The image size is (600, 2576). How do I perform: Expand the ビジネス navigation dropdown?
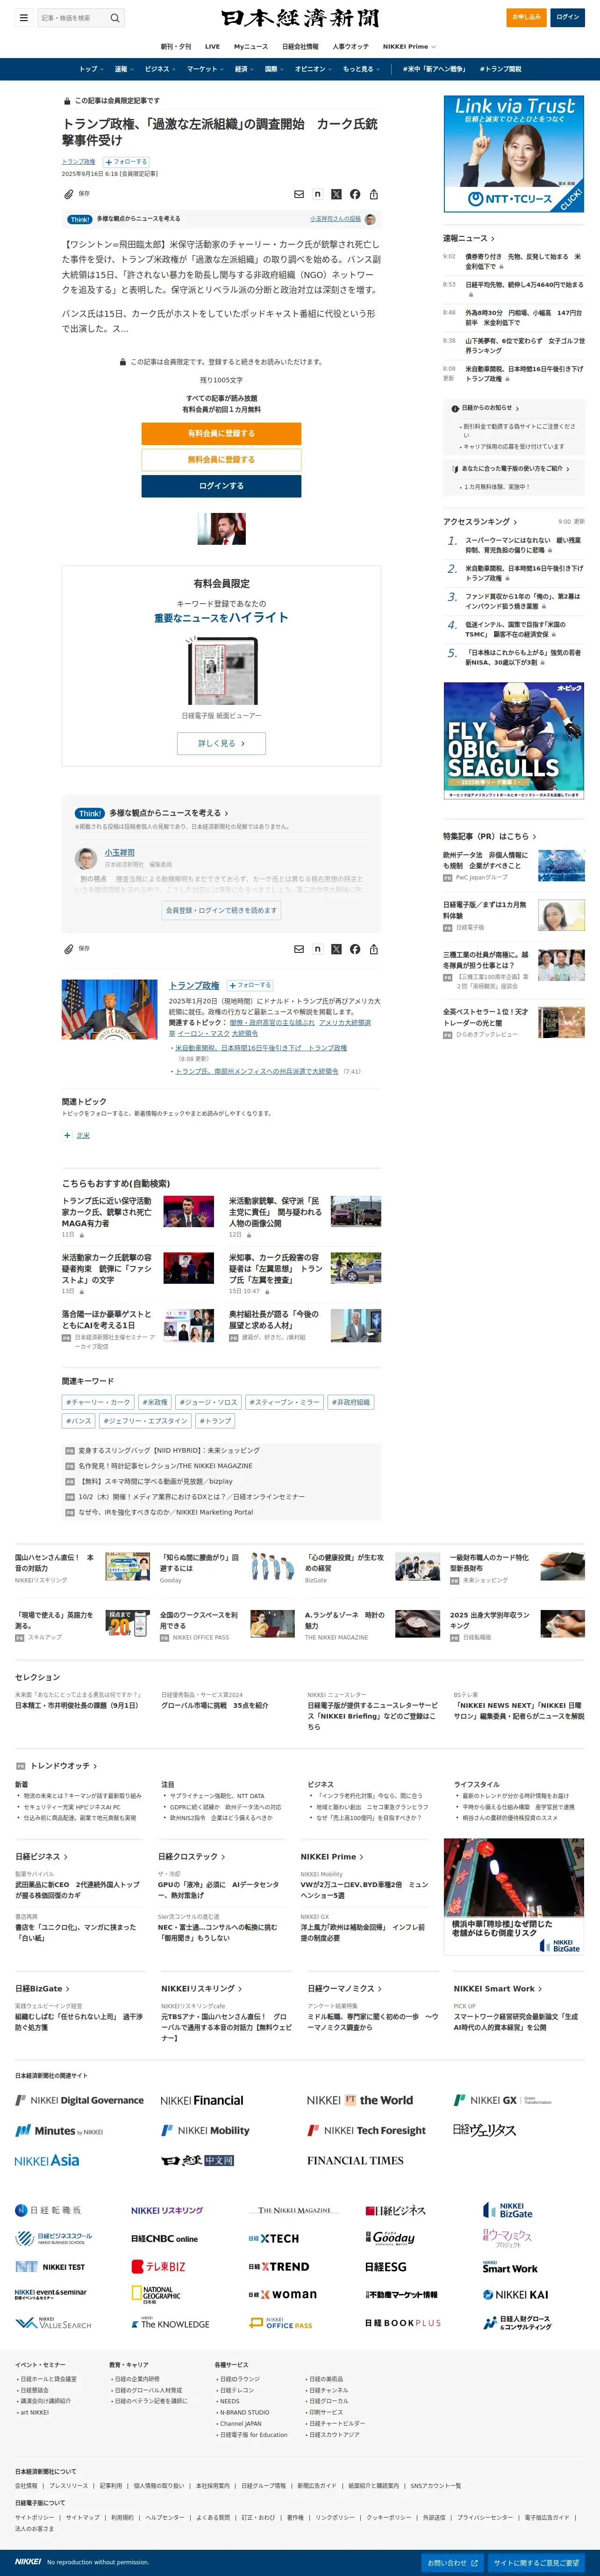(x=160, y=69)
